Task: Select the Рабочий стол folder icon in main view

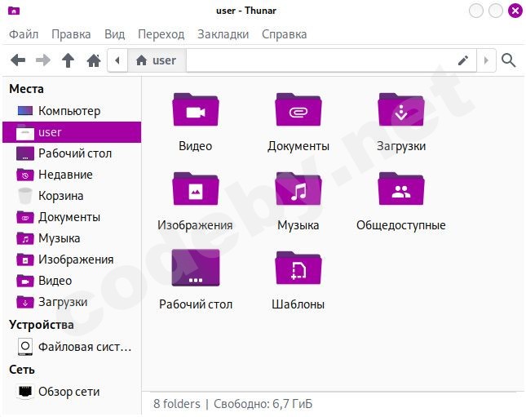Action: [196, 268]
